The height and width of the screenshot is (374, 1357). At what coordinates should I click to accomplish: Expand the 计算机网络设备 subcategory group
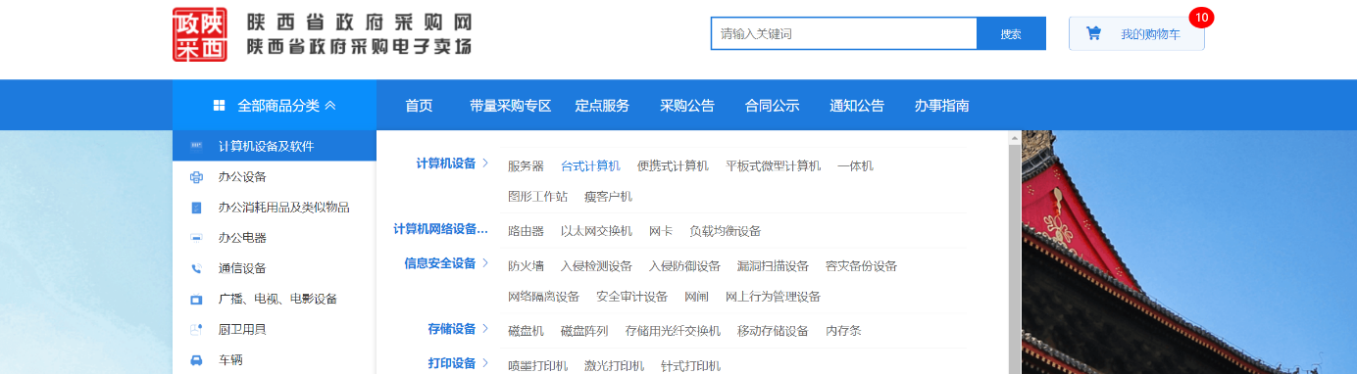(x=440, y=229)
